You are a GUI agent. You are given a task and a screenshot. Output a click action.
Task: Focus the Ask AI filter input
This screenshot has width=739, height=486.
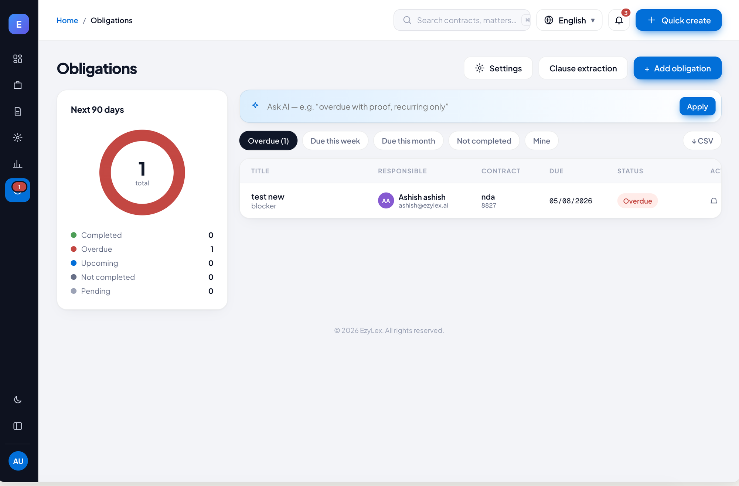(x=469, y=106)
